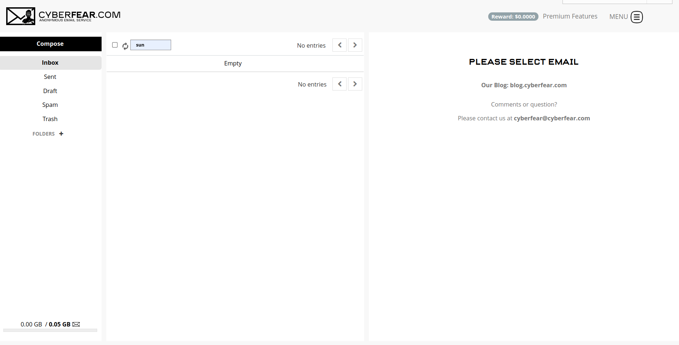
Task: Refresh the inbox with the reload icon
Action: pyautogui.click(x=125, y=46)
